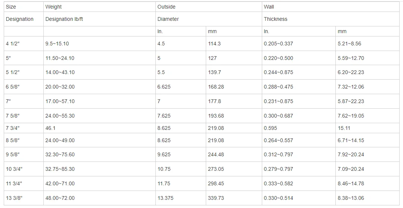The image size is (403, 208).
Task: Select the 13 3/8" size cell
Action: (x=24, y=198)
